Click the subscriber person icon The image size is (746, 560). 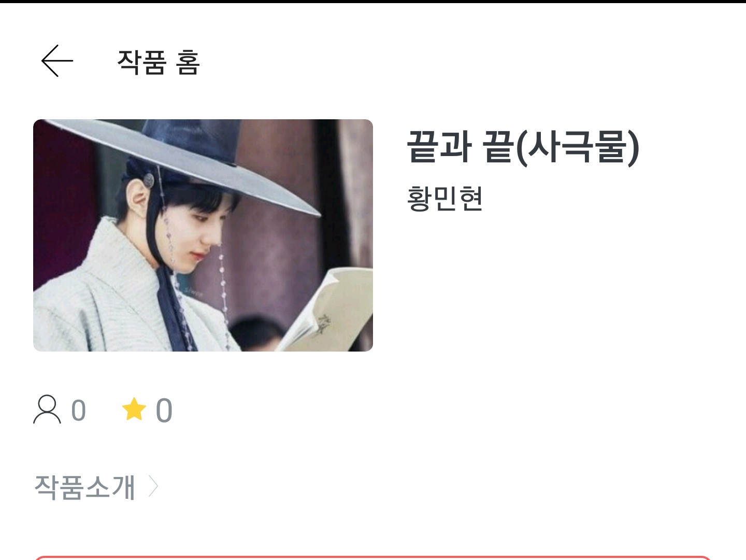47,410
